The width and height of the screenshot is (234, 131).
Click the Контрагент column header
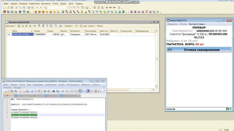point(77,31)
